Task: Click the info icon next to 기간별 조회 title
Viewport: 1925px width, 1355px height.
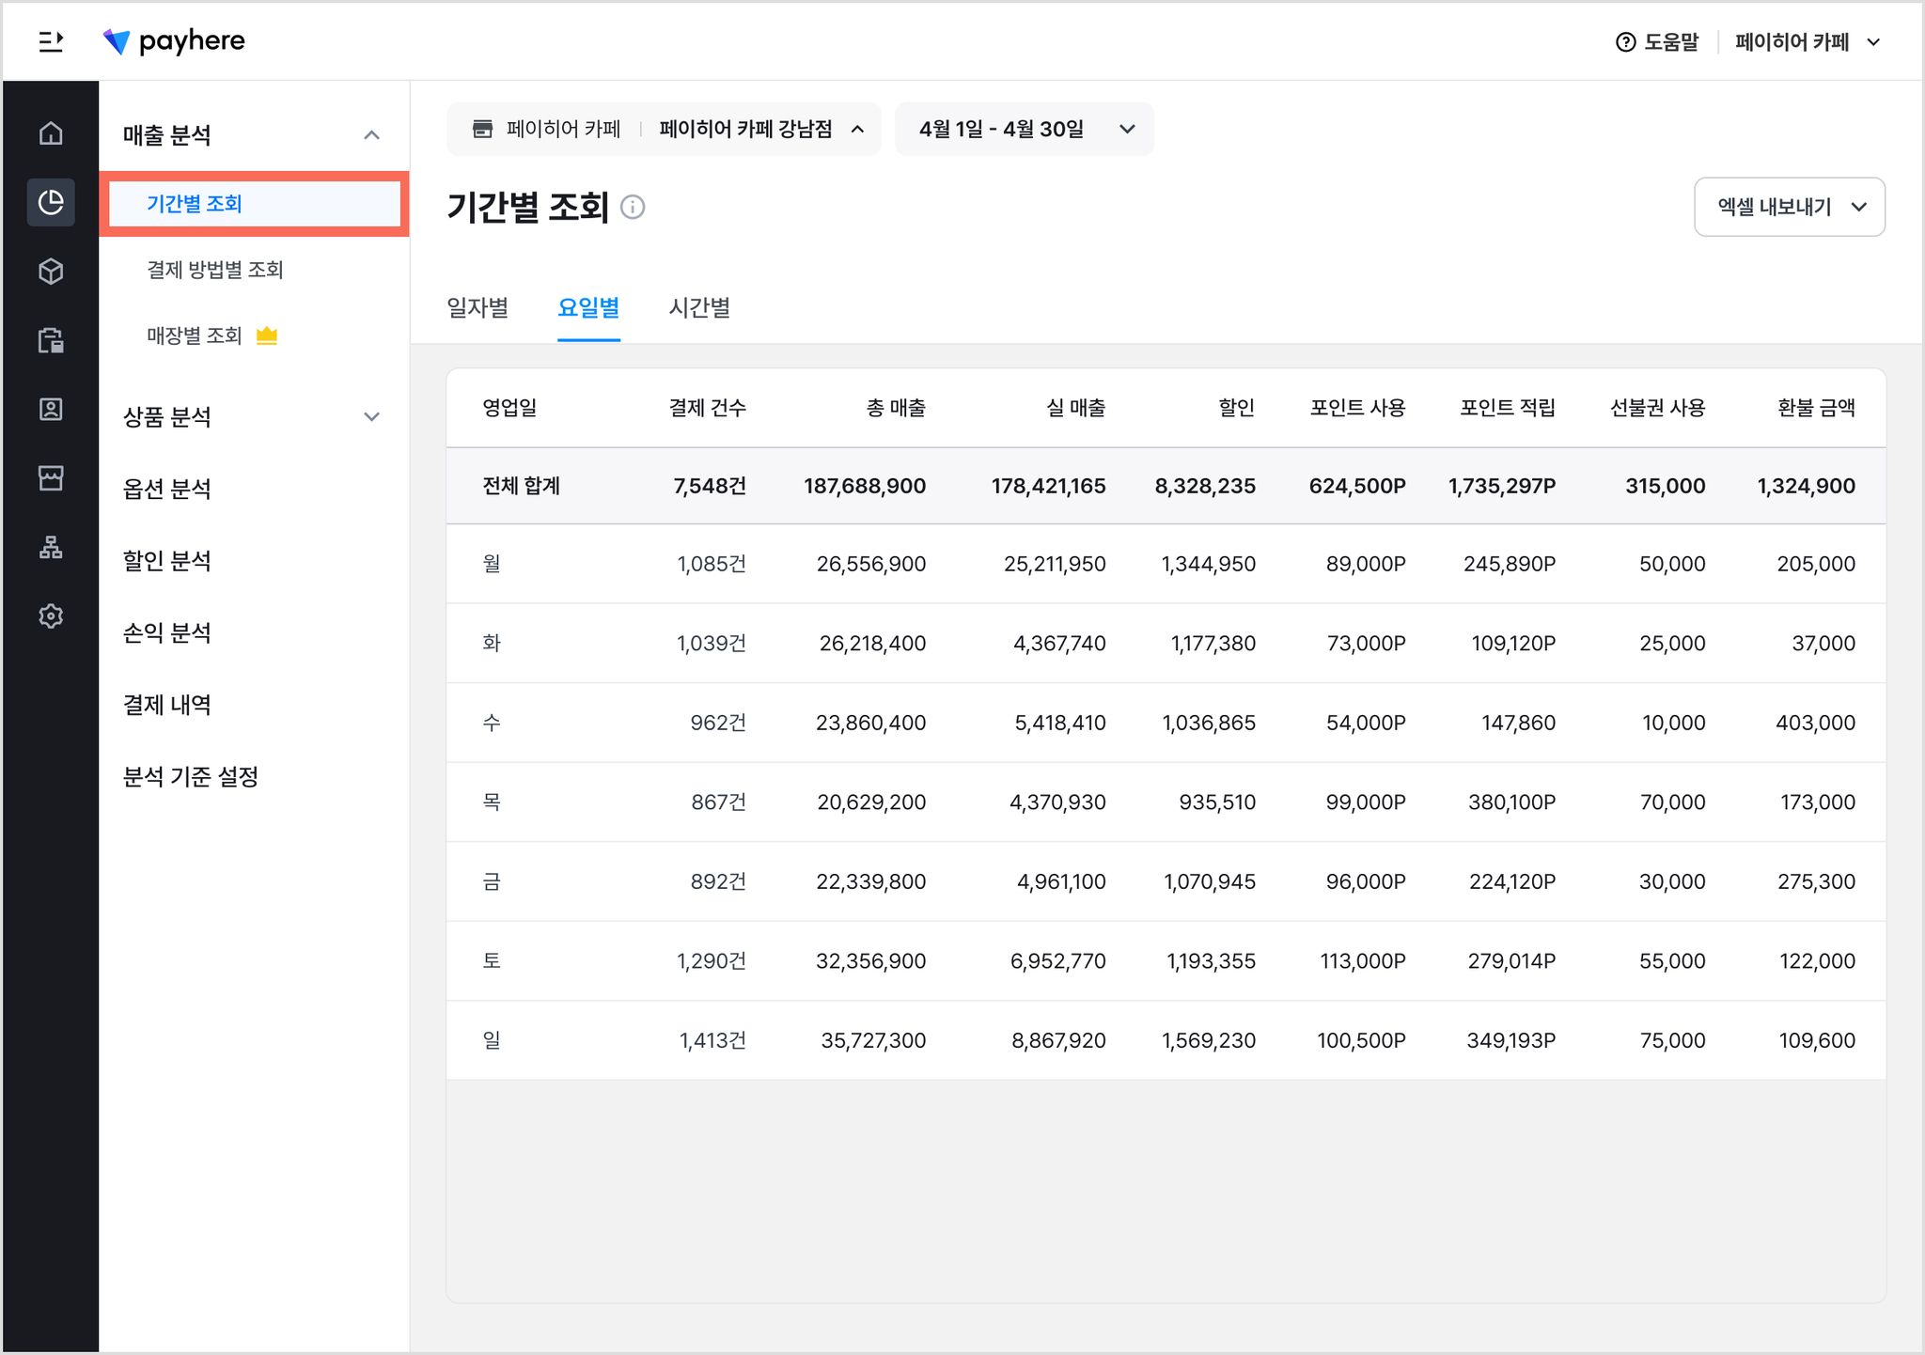Action: pos(633,207)
